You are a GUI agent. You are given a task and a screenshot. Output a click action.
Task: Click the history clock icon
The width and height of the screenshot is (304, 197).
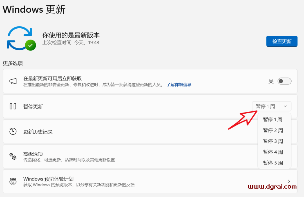pyautogui.click(x=13, y=131)
